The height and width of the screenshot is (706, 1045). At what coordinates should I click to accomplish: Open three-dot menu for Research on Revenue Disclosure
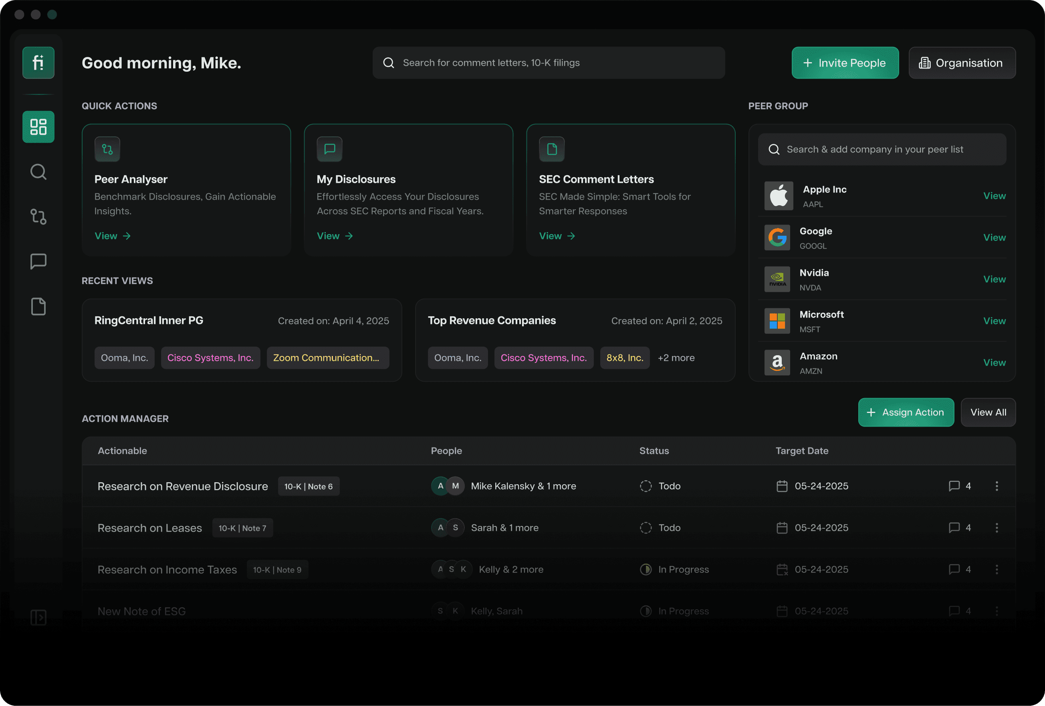click(997, 486)
